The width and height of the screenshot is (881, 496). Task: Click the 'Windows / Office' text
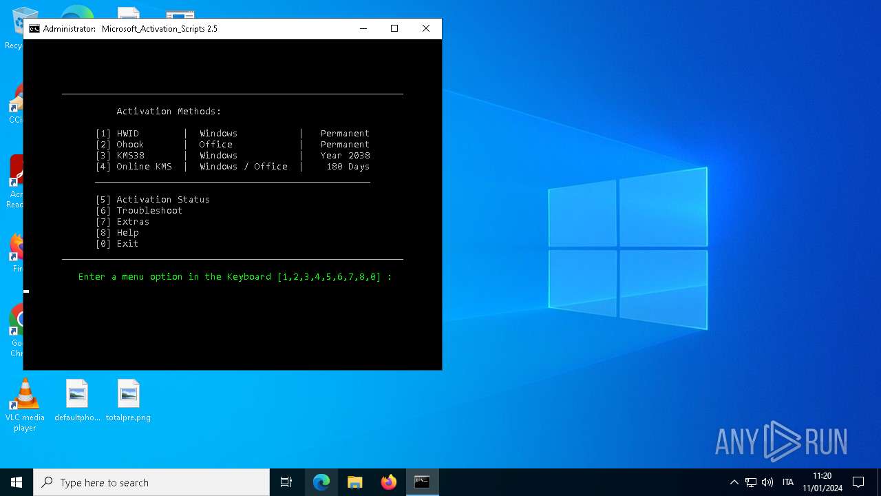244,167
